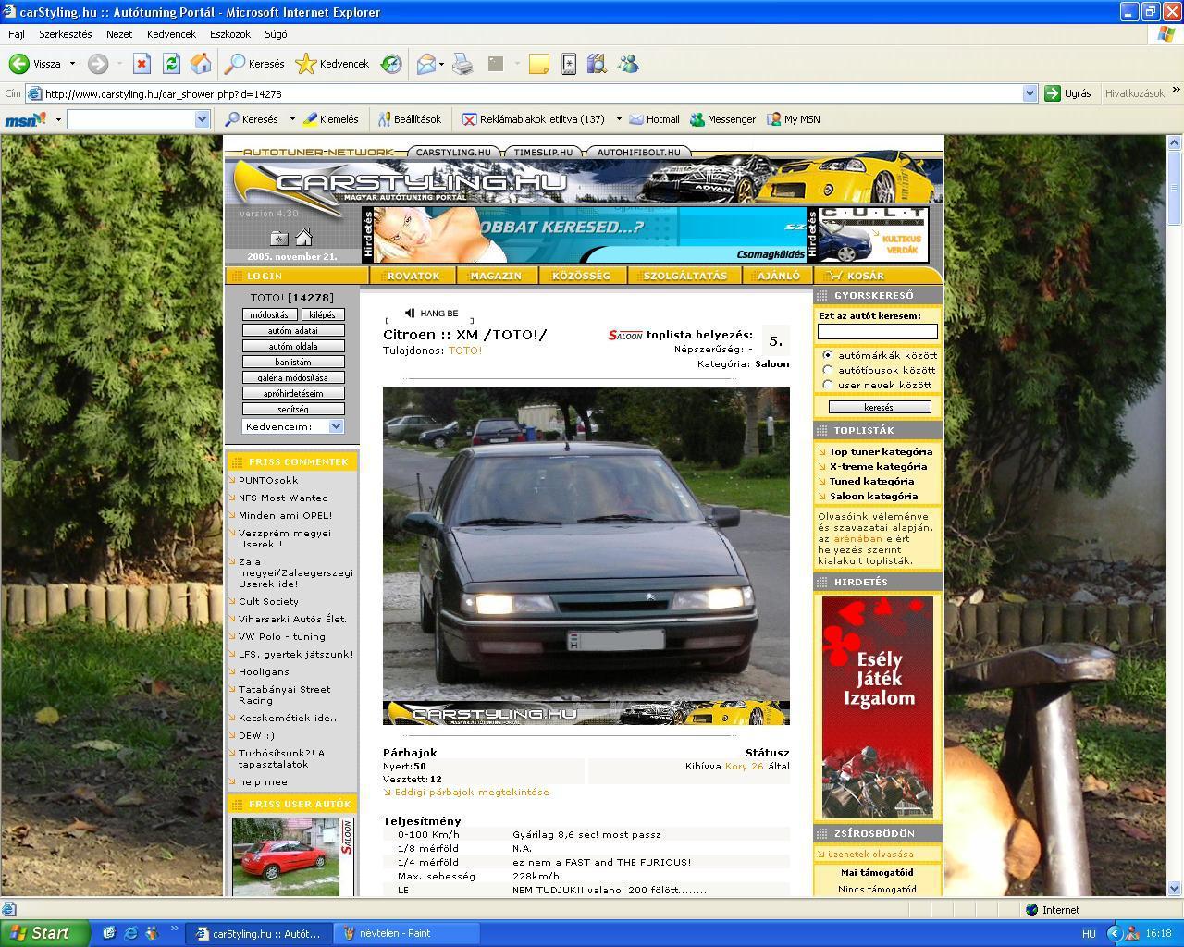
Task: Expand popup blocker dropdown arrow
Action: (x=618, y=119)
